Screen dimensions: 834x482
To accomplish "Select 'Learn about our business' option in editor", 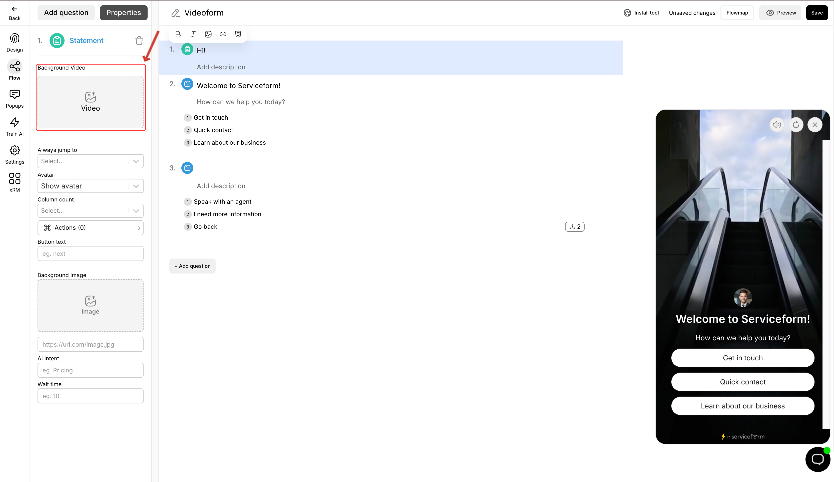I will pyautogui.click(x=230, y=143).
